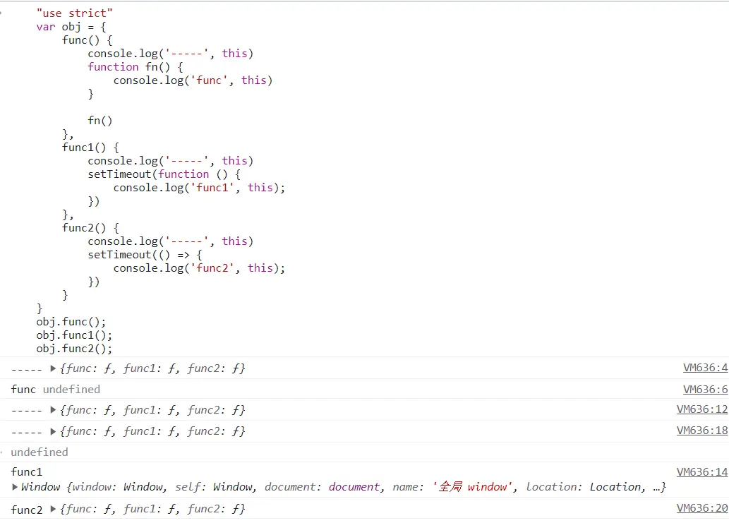The image size is (729, 523).
Task: Click the func1 log message label
Action: [x=27, y=472]
